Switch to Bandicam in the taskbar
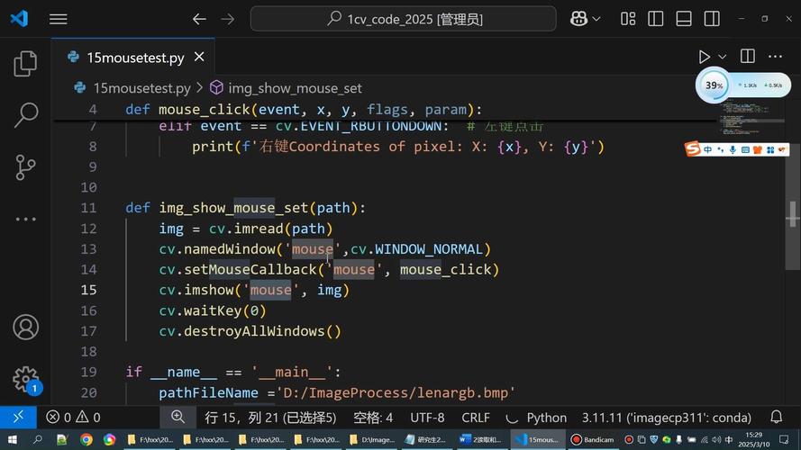Screen dimensions: 801x450 coord(593,439)
